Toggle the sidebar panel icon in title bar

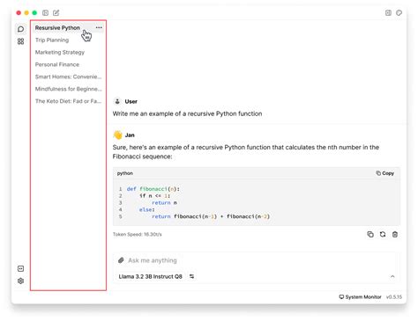pos(45,13)
